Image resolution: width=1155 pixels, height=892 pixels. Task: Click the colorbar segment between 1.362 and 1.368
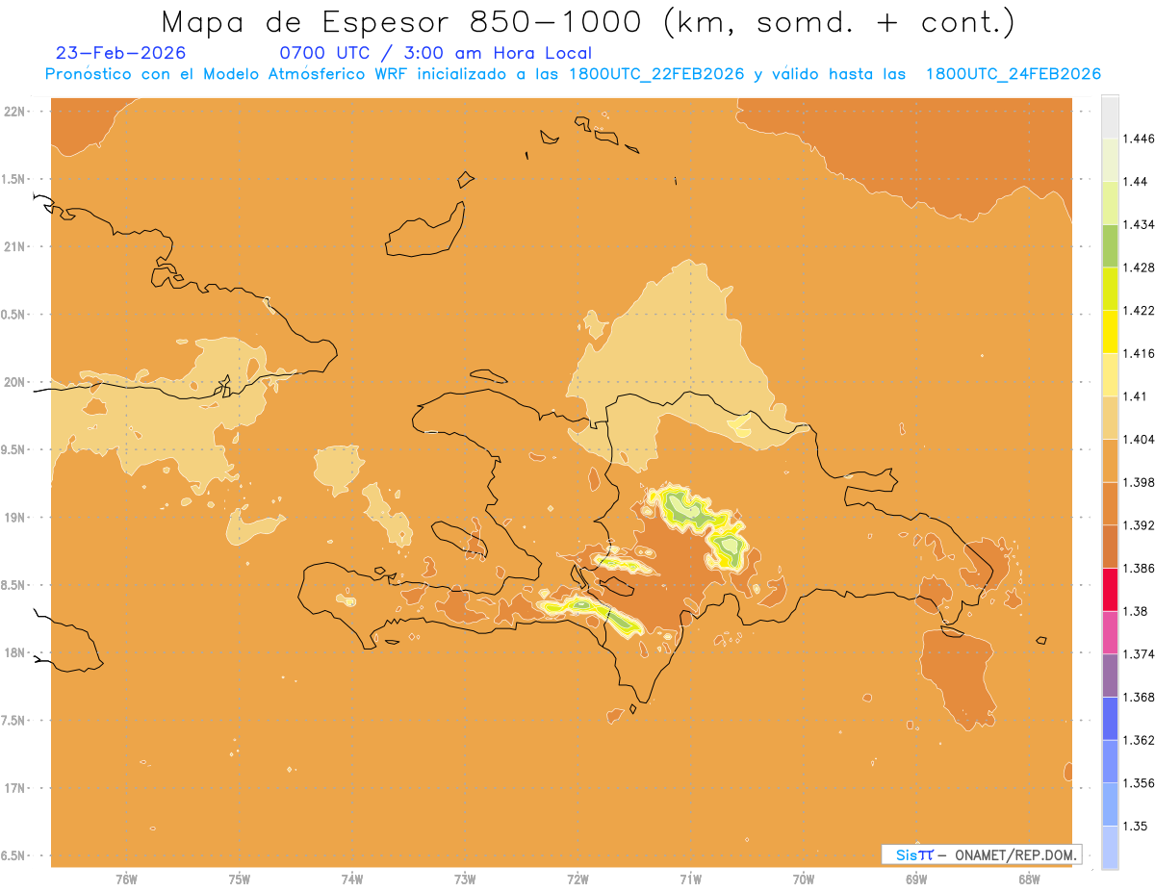1110,719
